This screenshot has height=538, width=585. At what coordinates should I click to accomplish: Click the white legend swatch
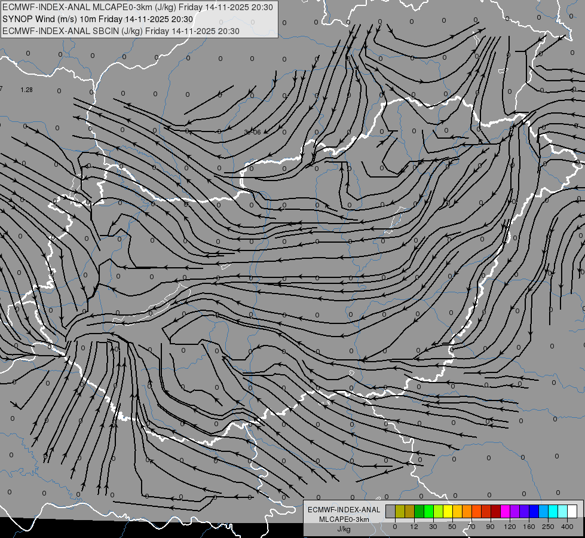tap(572, 511)
